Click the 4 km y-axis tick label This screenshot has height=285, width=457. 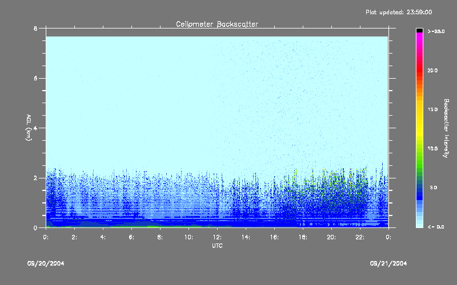coord(35,128)
